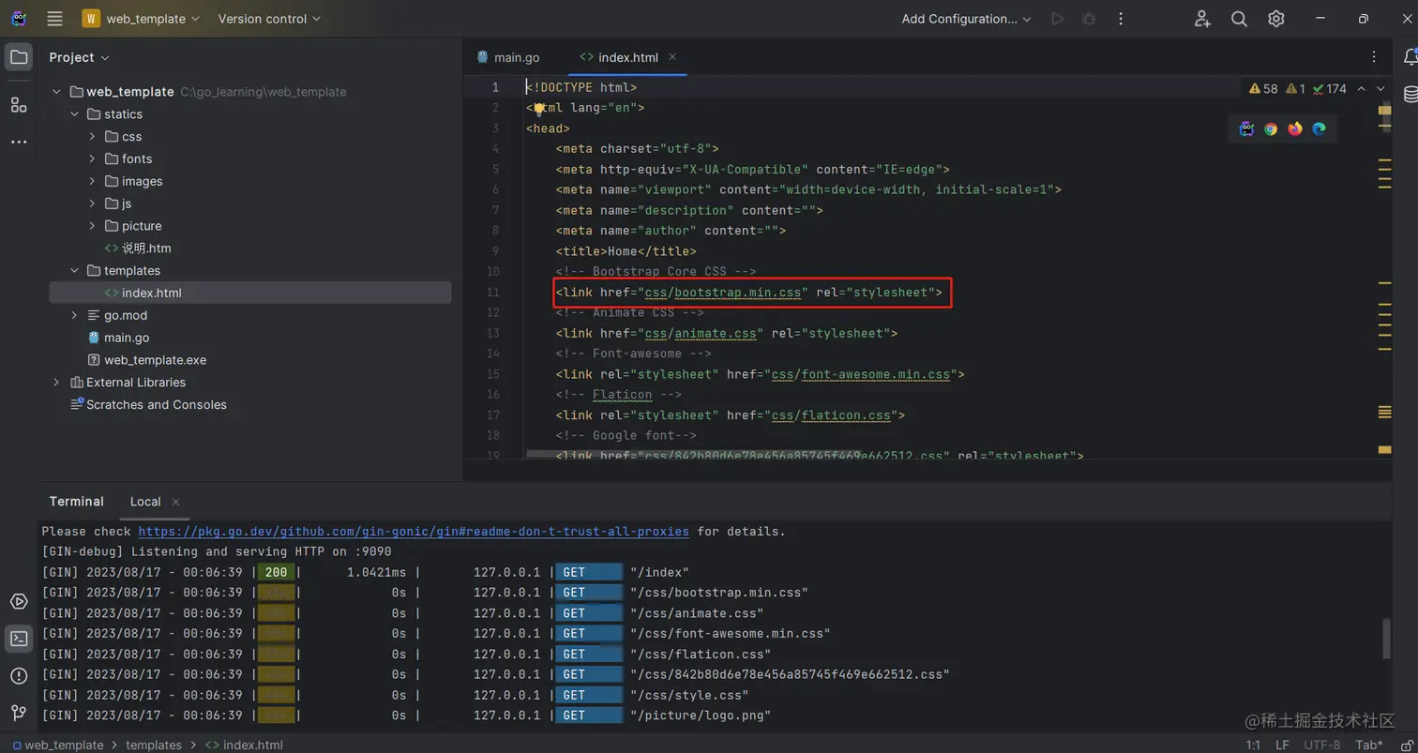The width and height of the screenshot is (1418, 753).
Task: Open page in Firefox browser icon
Action: click(x=1295, y=128)
